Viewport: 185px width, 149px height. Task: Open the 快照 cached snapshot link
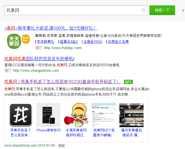pos(62,145)
